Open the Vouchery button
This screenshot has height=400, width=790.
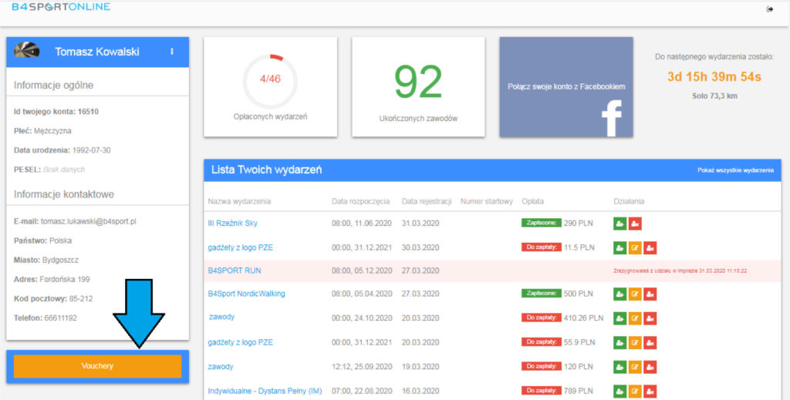tap(97, 366)
